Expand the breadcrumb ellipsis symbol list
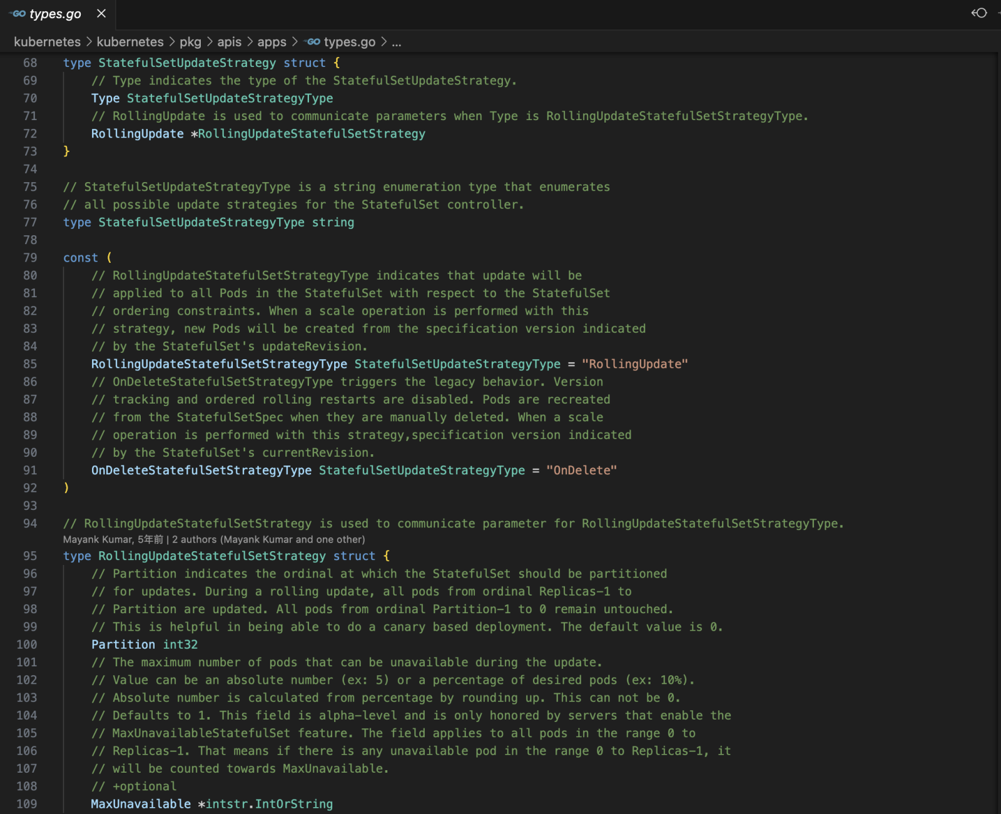The width and height of the screenshot is (1001, 814). click(x=397, y=42)
